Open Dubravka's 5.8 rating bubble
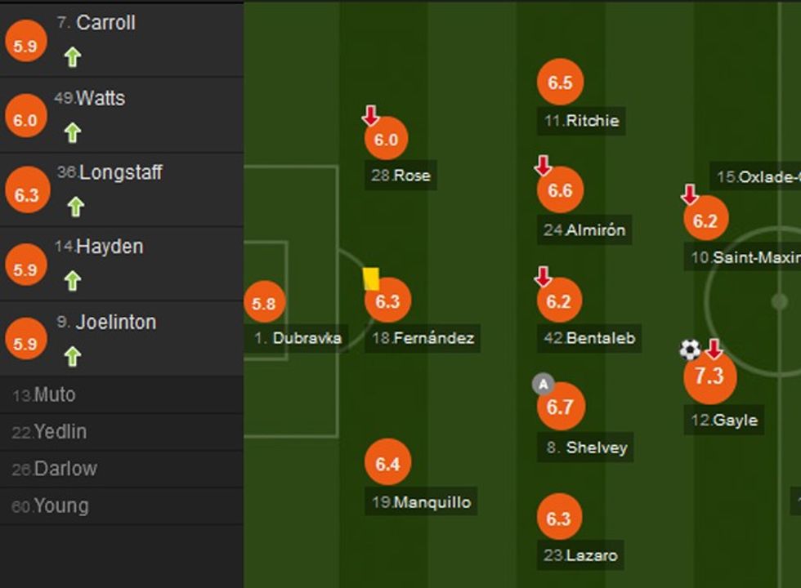 point(264,304)
